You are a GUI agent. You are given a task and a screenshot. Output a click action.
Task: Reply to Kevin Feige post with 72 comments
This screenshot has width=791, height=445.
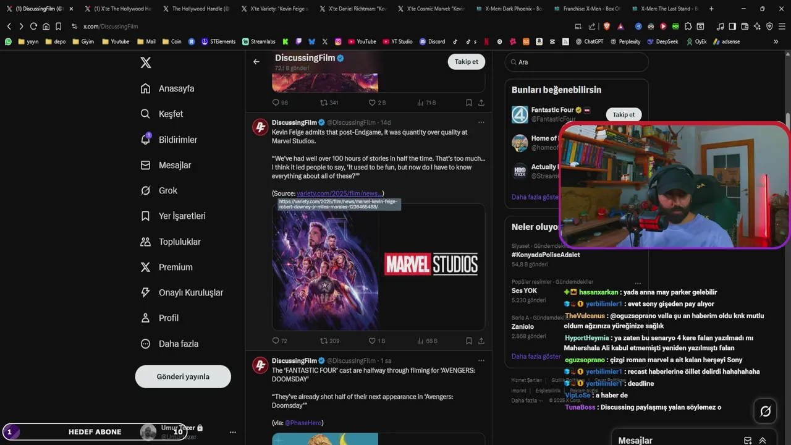click(280, 341)
